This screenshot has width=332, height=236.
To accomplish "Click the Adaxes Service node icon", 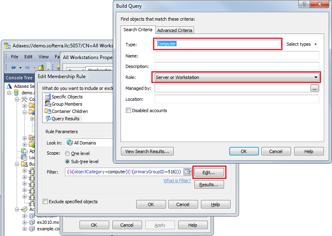I will (9, 86).
